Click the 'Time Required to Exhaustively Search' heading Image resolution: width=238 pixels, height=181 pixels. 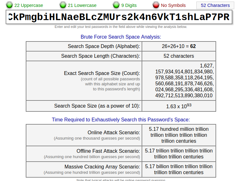(x=121, y=120)
